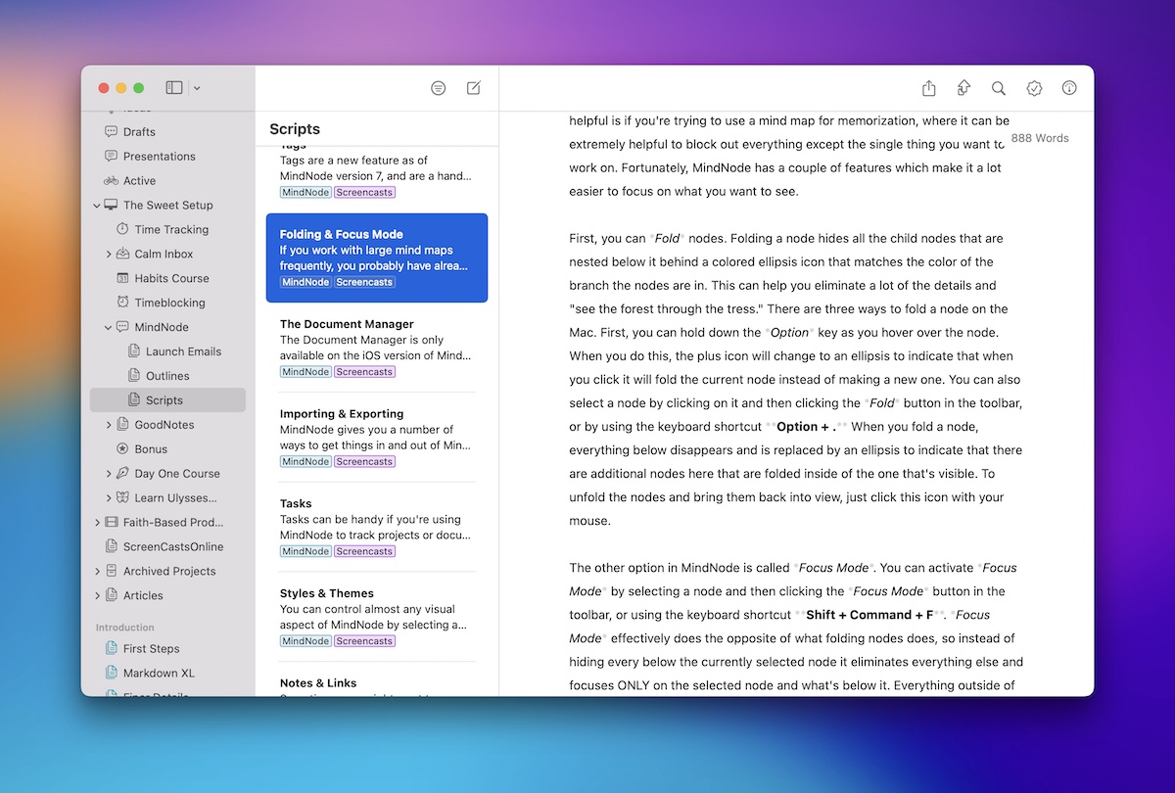Viewport: 1175px width, 793px height.
Task: Collapse The Sweet Setup group
Action: click(97, 206)
